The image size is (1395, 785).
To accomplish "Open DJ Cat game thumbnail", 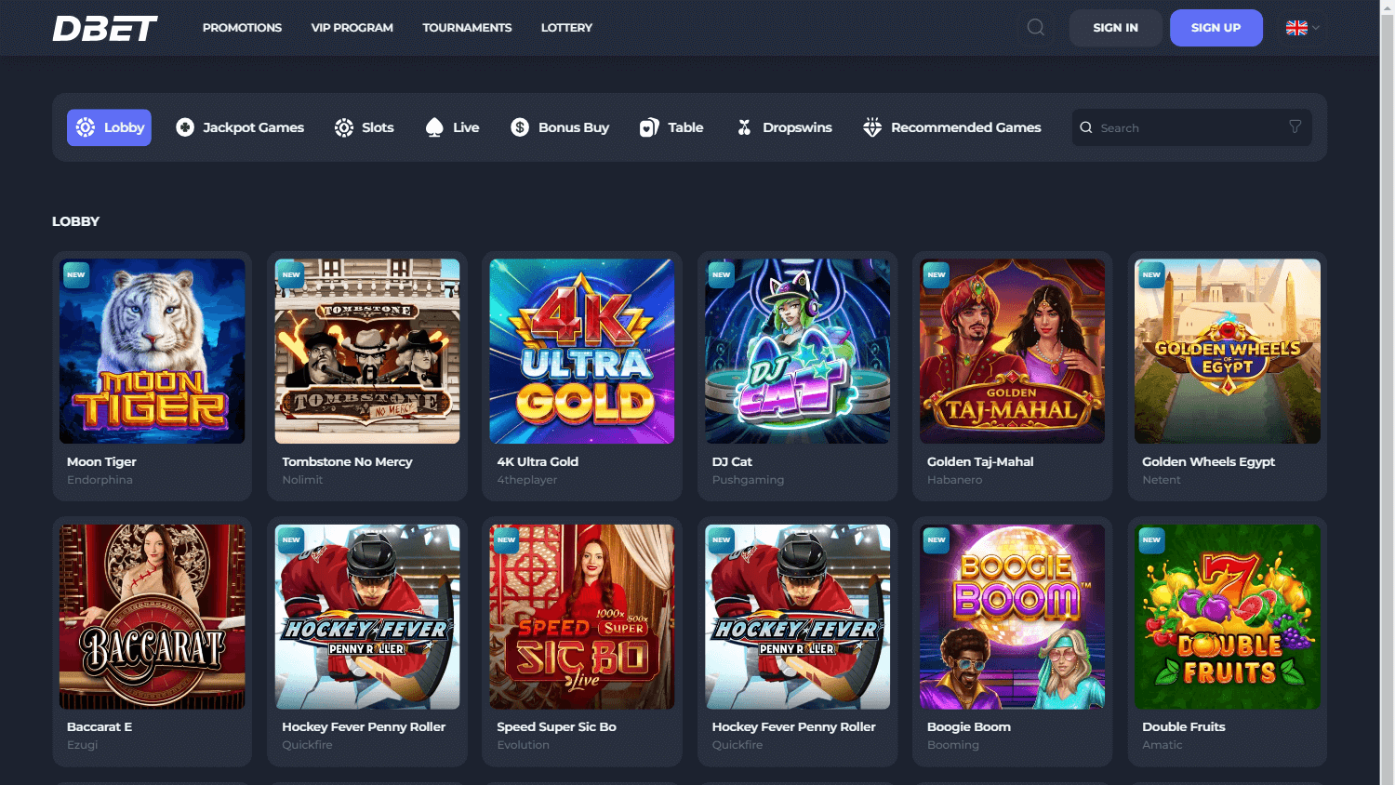I will click(x=797, y=351).
